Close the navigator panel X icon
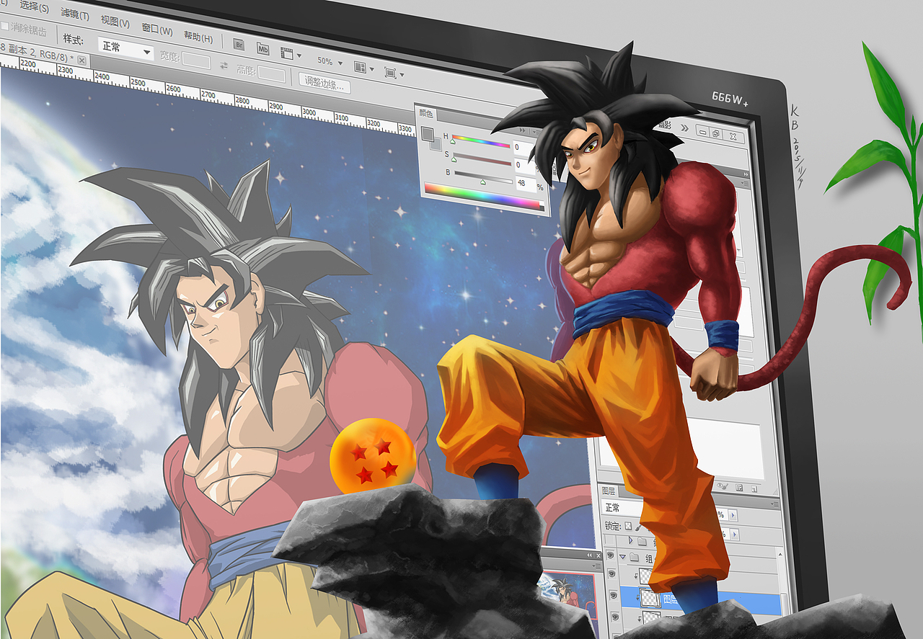 [599, 555]
